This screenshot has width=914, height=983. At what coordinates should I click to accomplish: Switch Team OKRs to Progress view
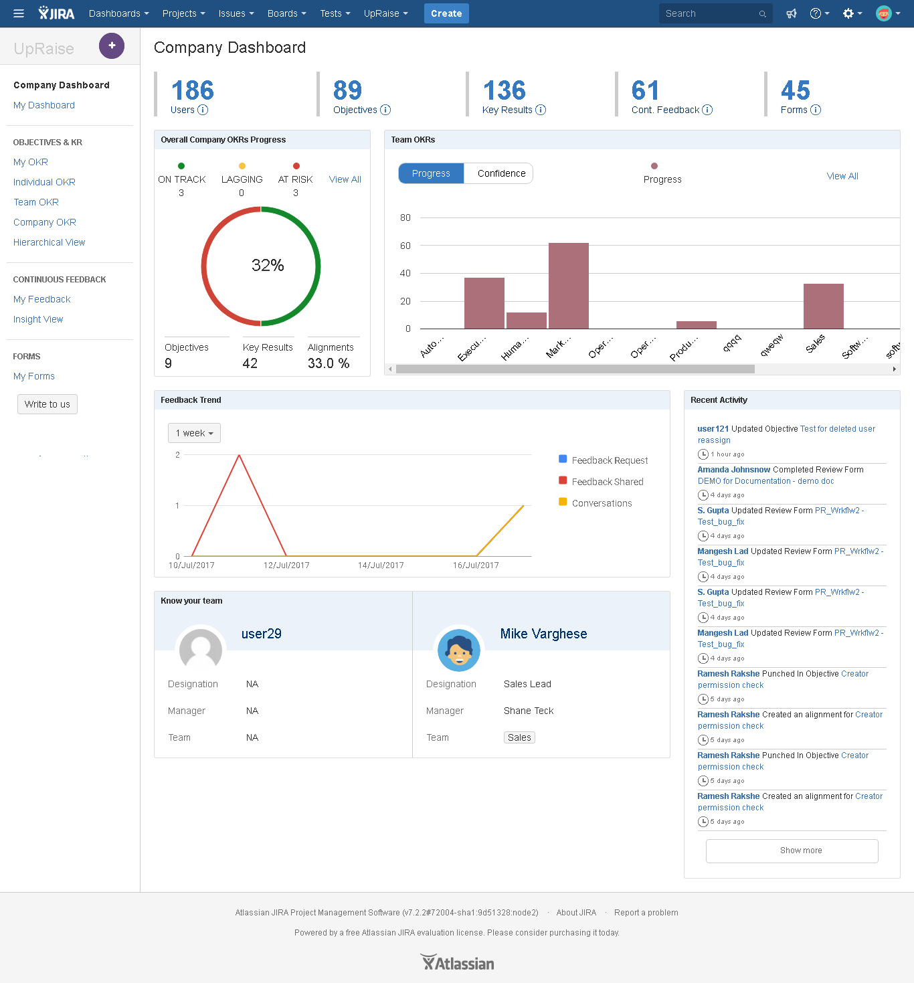click(431, 173)
